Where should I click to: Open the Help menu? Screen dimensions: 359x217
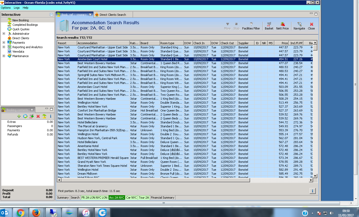pos(25,8)
